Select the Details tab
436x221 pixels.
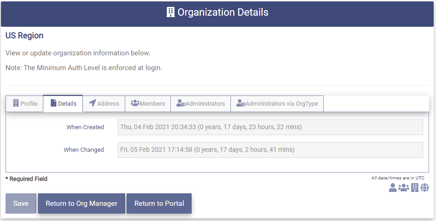click(x=63, y=103)
